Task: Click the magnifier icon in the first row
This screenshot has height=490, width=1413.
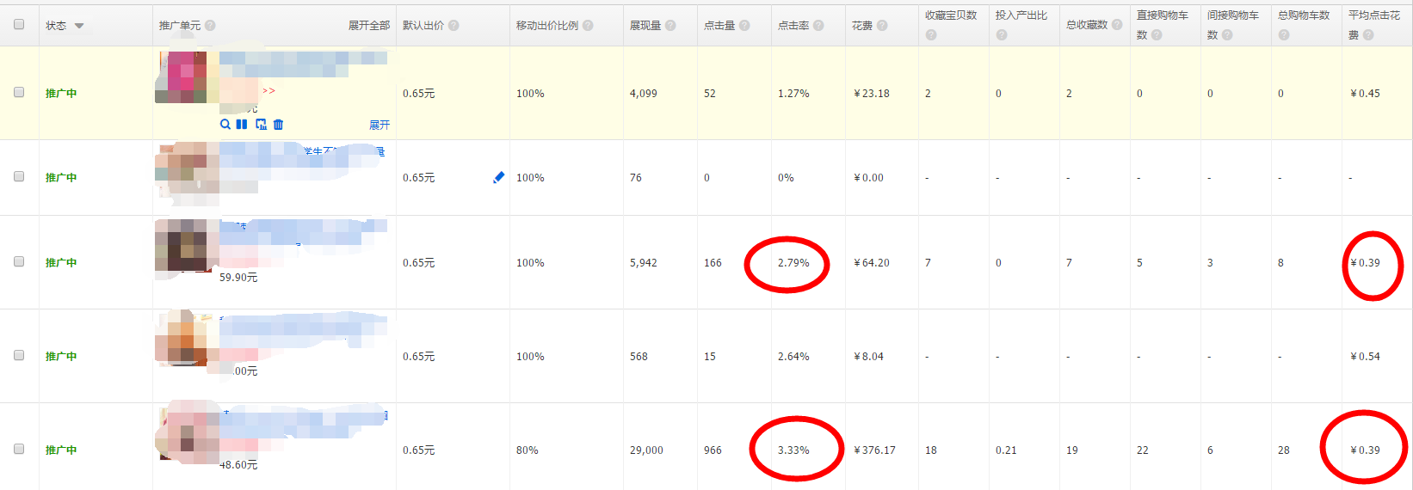Action: [225, 125]
